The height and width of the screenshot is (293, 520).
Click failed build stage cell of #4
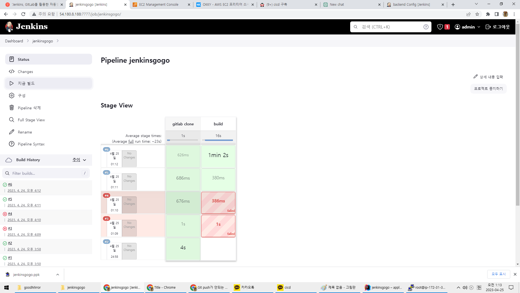coord(218,202)
